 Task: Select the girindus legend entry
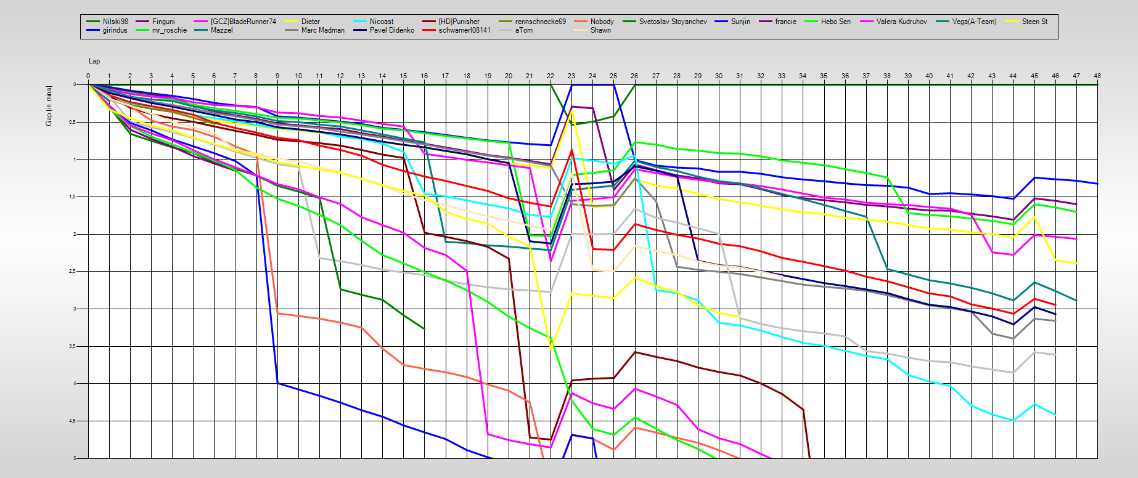point(115,30)
